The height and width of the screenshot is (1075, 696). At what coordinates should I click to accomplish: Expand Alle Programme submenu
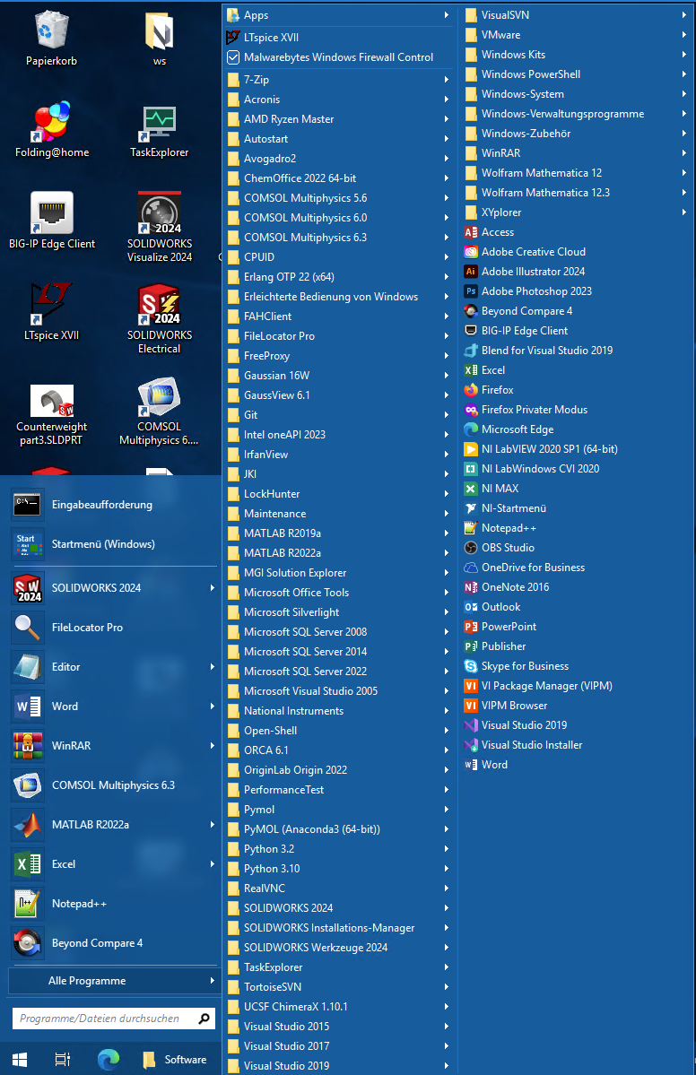point(113,981)
